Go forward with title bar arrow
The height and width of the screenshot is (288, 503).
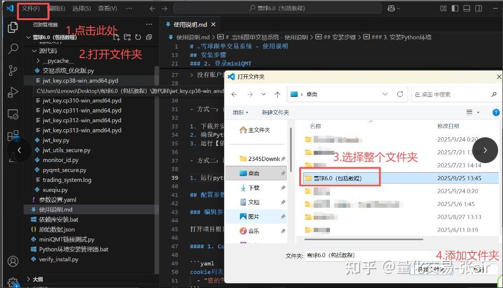[164, 9]
